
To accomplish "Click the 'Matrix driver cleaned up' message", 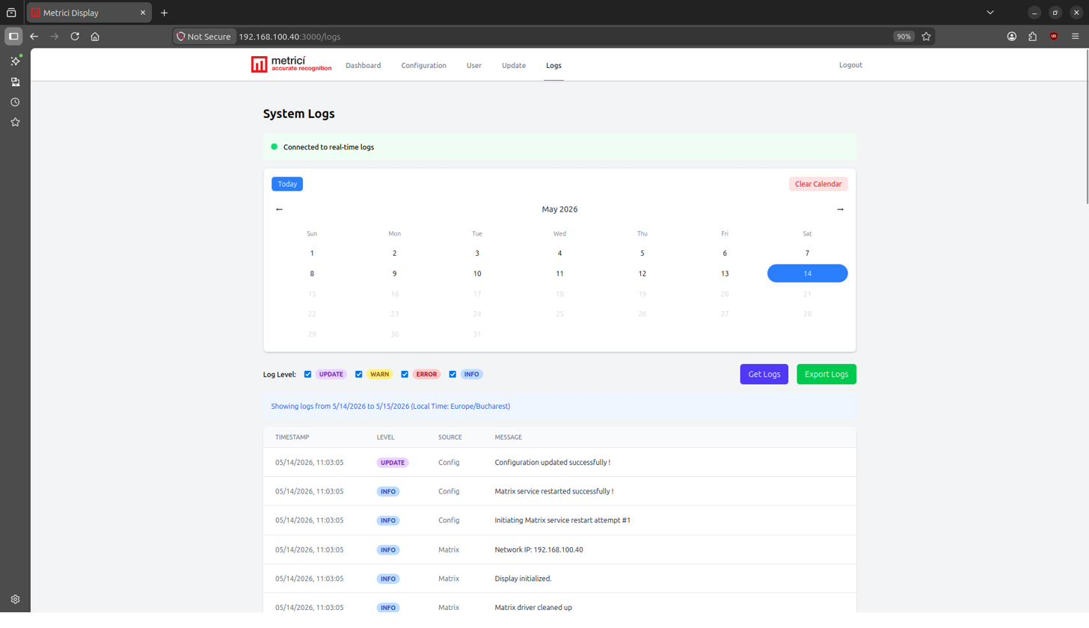I will [533, 608].
